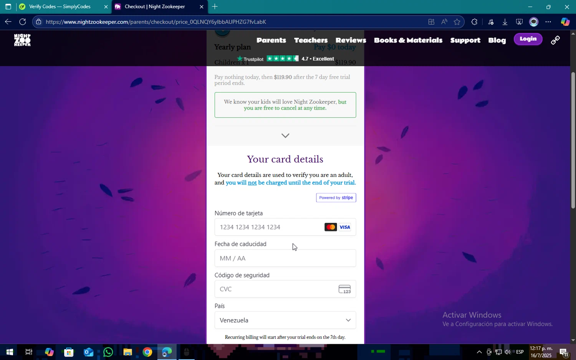576x360 pixels.
Task: Open the Downloads panel
Action: coord(505,22)
